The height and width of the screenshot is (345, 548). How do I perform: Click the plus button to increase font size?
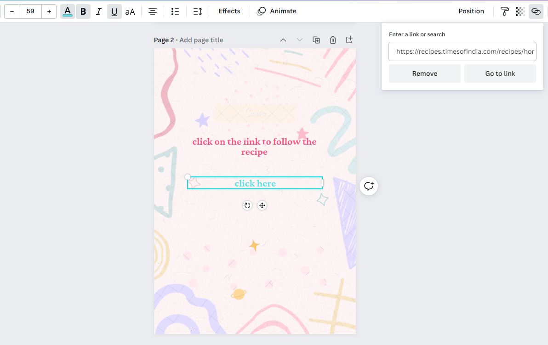[x=49, y=11]
